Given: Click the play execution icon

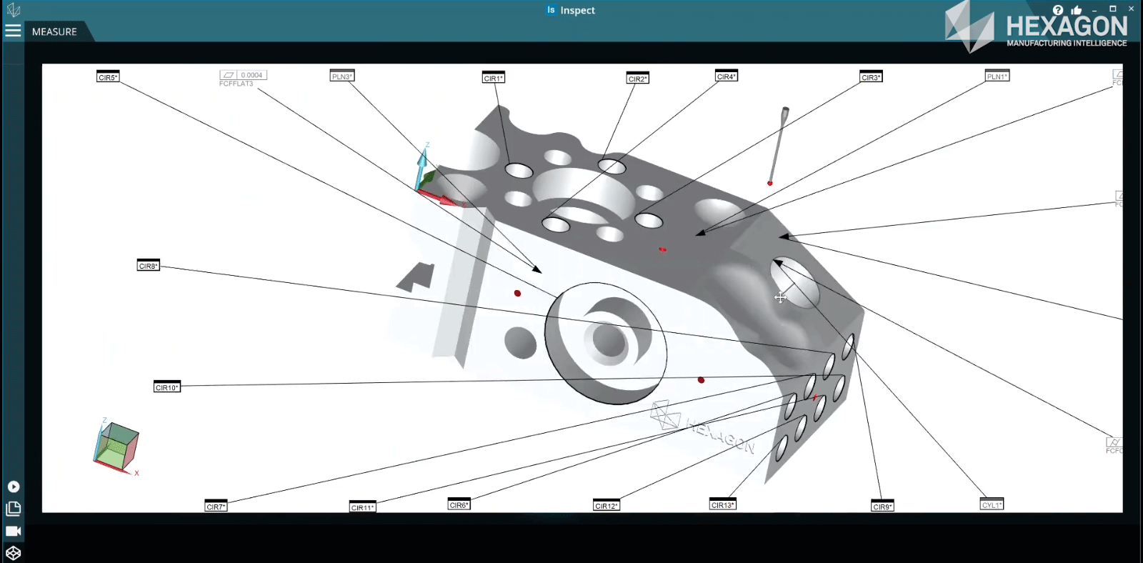Looking at the screenshot, I should pyautogui.click(x=14, y=487).
